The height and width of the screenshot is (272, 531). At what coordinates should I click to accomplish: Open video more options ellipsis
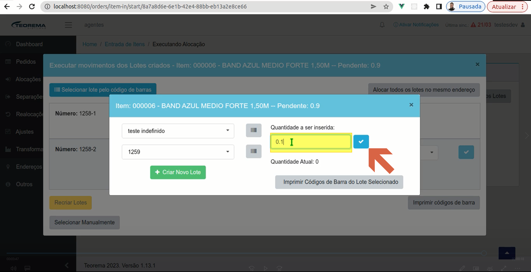coord(517,268)
